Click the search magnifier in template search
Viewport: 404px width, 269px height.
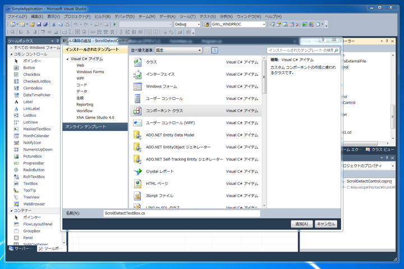click(x=336, y=51)
